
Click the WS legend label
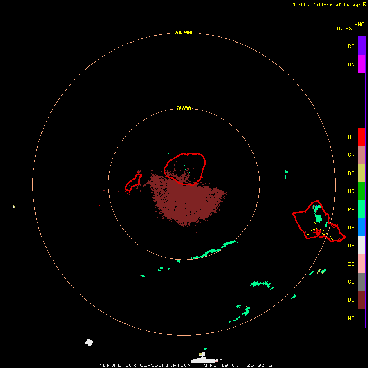[351, 227]
